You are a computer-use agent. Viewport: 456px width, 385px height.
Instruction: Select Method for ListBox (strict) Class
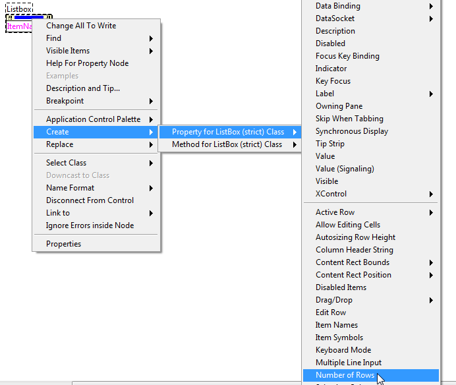[x=230, y=144]
